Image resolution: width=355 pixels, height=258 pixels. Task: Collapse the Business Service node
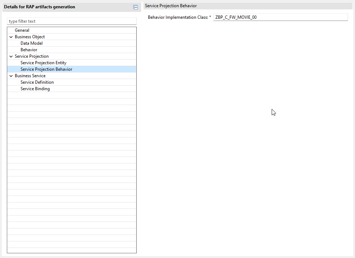11,76
